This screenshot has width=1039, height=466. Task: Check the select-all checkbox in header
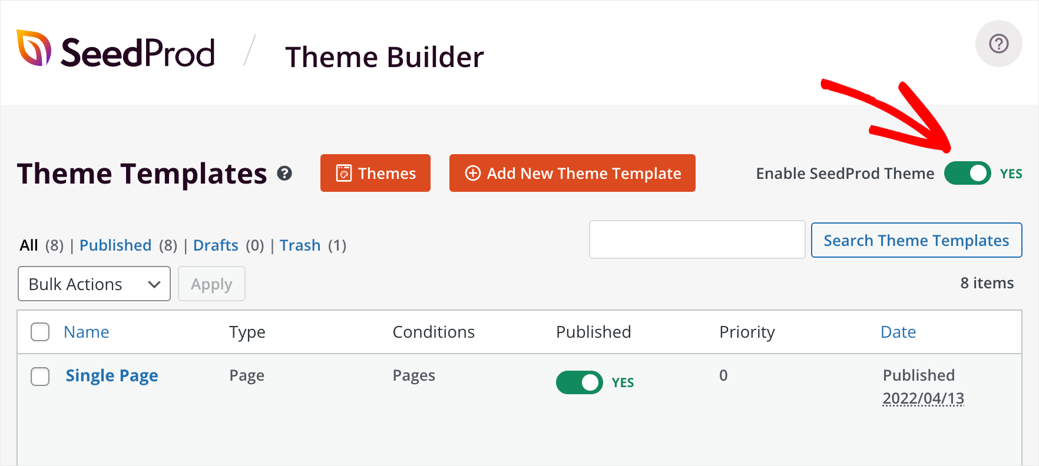(x=40, y=332)
